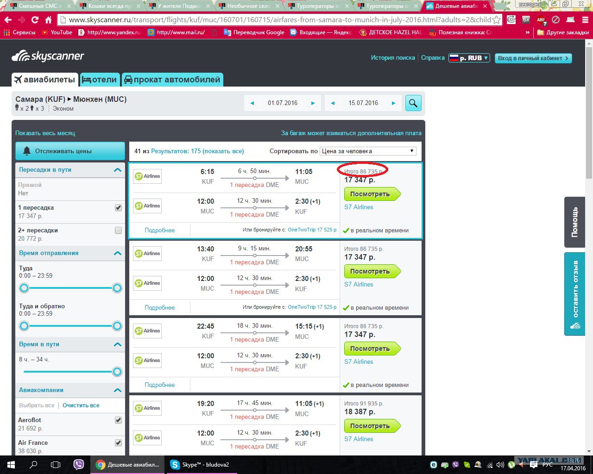Open Viber from the taskbar
This screenshot has width=593, height=474.
click(79, 464)
